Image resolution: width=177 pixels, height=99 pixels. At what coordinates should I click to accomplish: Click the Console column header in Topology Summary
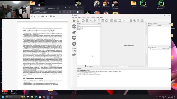click(x=159, y=26)
